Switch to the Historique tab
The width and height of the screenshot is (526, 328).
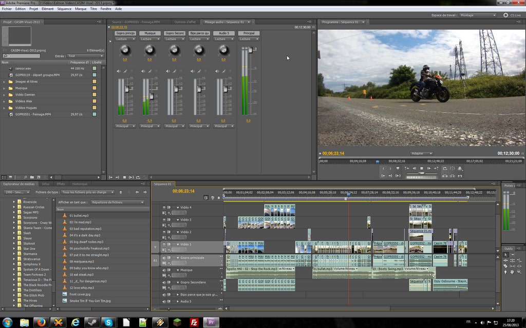click(x=80, y=184)
